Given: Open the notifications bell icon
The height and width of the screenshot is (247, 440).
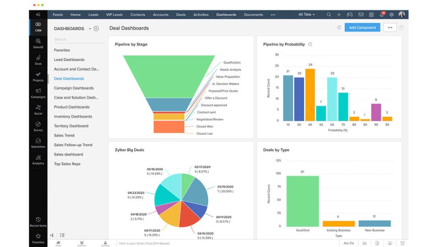Looking at the screenshot, I should point(381,15).
